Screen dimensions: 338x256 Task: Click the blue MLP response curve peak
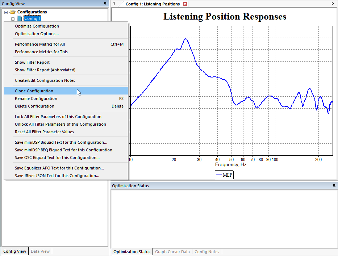tap(186, 39)
